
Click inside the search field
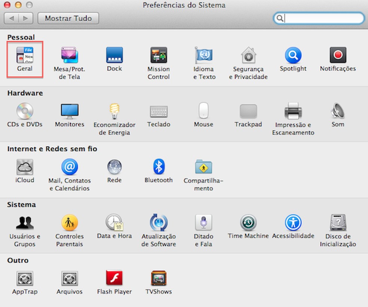322,18
